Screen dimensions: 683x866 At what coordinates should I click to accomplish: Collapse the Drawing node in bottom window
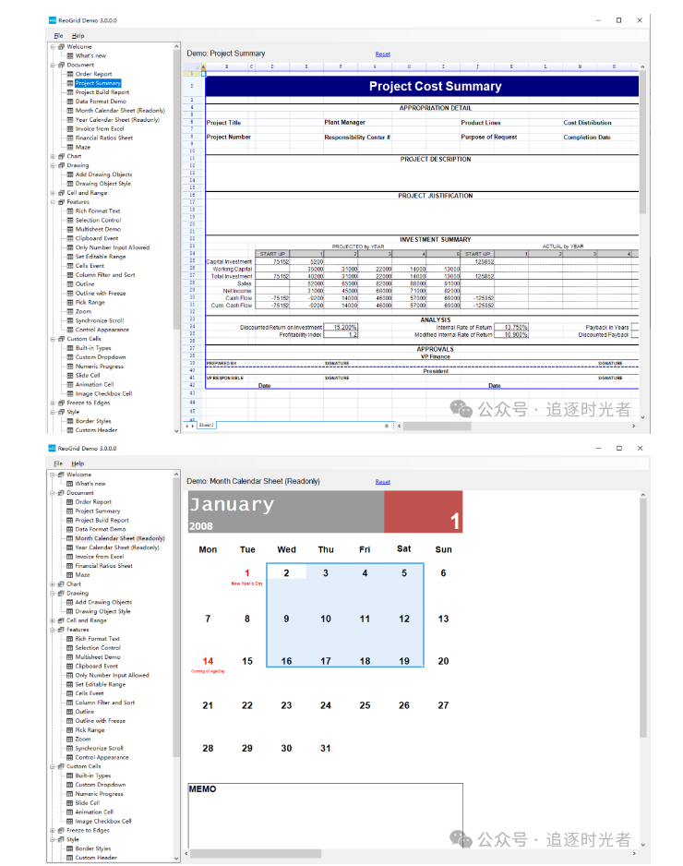(x=53, y=593)
